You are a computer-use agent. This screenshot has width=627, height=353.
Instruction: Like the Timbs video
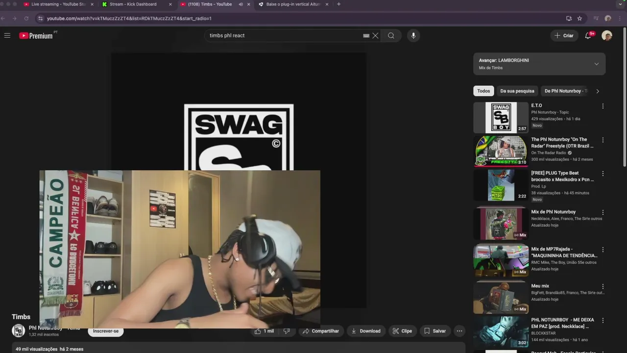[x=264, y=331]
